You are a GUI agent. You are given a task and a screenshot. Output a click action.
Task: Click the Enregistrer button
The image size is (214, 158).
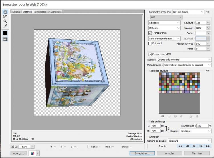(142, 153)
